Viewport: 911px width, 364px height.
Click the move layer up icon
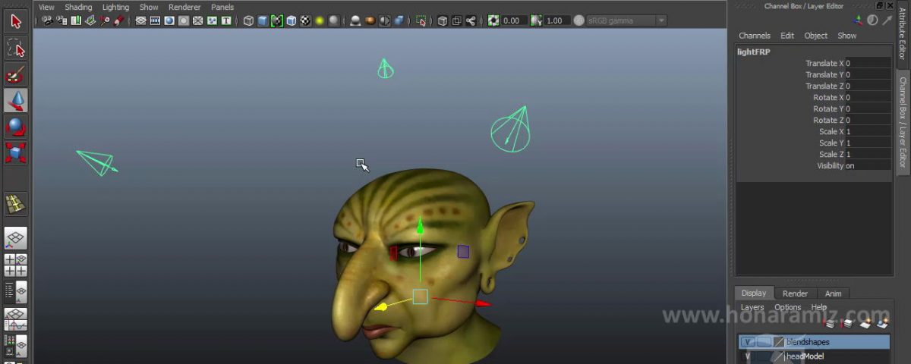pos(829,324)
